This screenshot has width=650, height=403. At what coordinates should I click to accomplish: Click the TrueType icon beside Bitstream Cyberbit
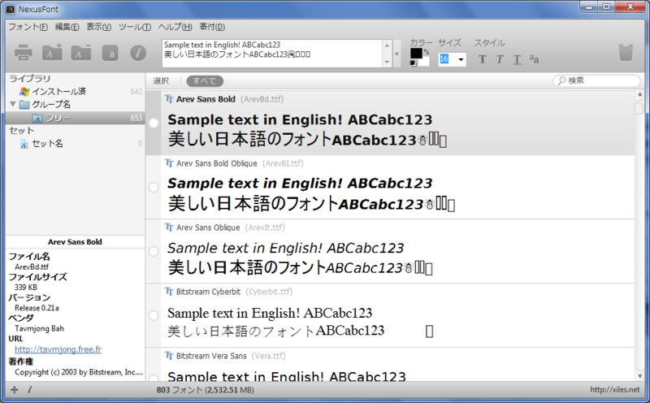click(169, 292)
